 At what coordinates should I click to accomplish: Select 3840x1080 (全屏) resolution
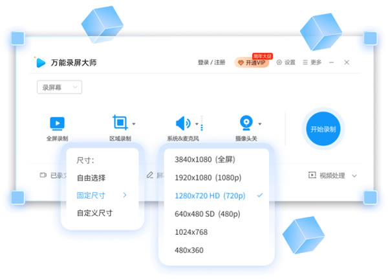(205, 159)
